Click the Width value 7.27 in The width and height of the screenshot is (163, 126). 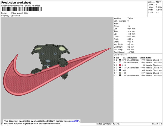[159, 10]
